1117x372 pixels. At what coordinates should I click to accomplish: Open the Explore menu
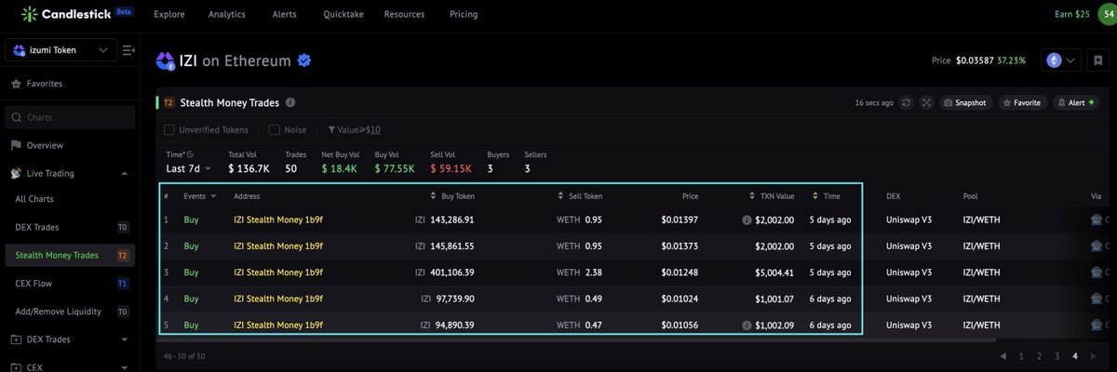click(x=168, y=15)
